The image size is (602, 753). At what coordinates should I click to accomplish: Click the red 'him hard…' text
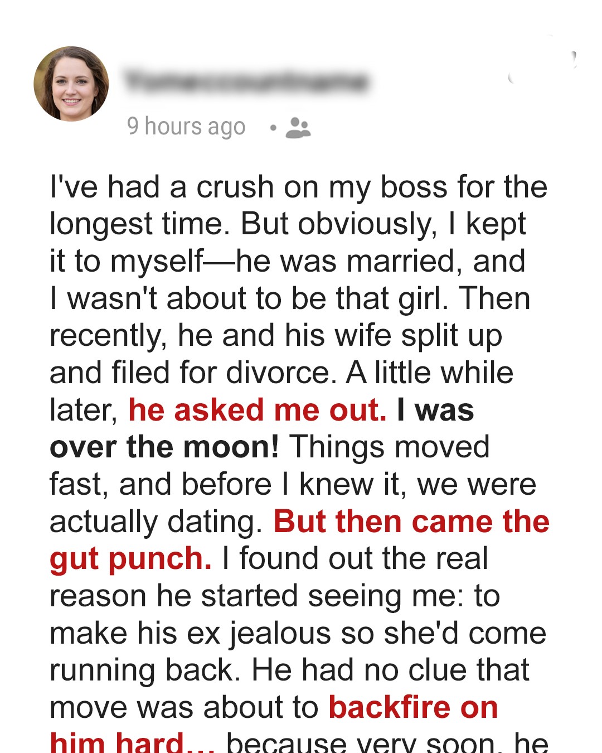132,742
